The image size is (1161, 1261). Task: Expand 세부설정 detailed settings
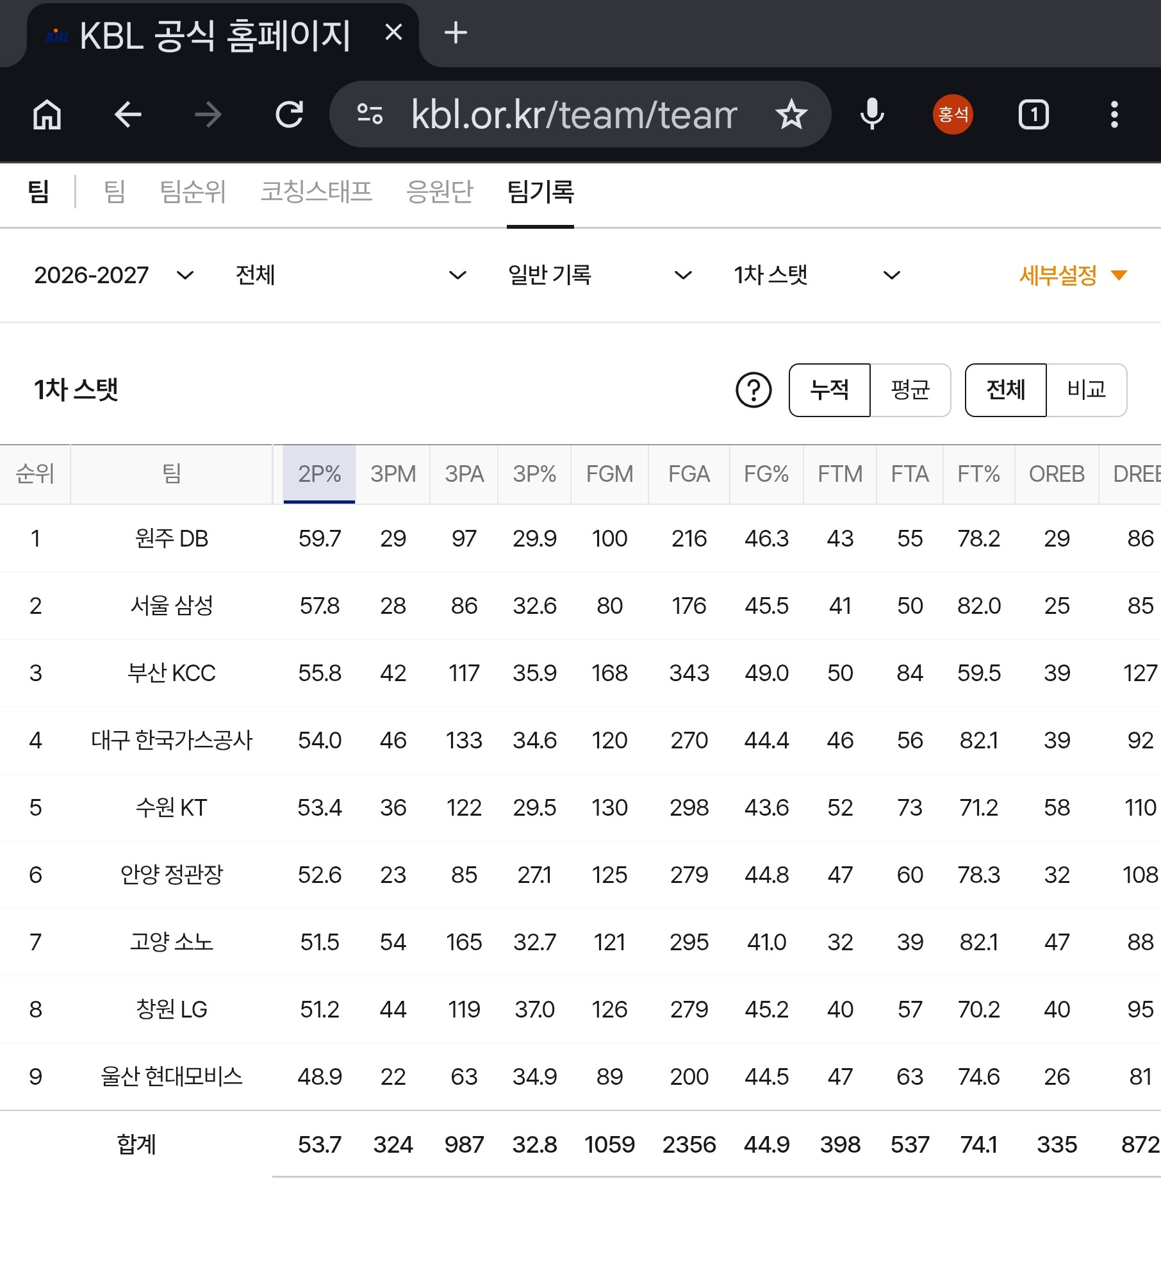tap(1073, 276)
